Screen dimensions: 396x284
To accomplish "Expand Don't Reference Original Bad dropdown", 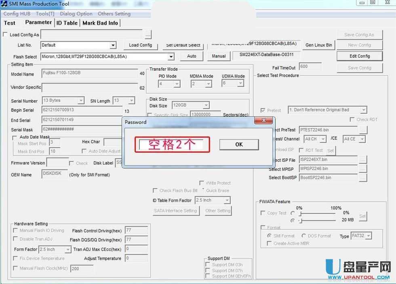I will (x=363, y=110).
